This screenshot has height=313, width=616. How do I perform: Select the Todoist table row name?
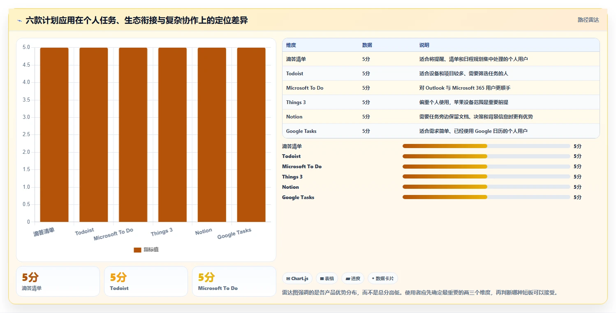[295, 74]
